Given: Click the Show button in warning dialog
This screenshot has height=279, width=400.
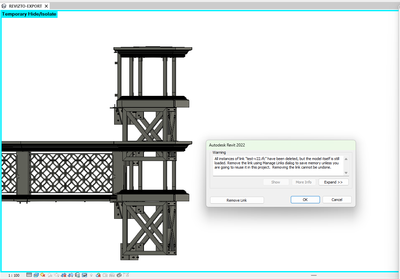Looking at the screenshot, I should click(x=276, y=182).
